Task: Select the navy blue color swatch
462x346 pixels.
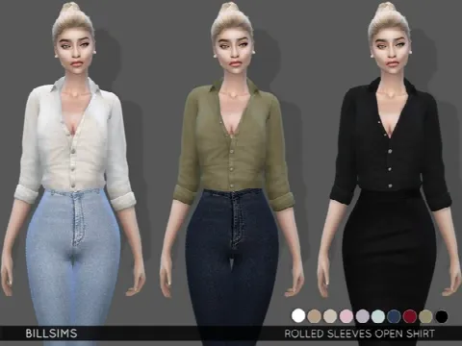Action: tap(394, 316)
